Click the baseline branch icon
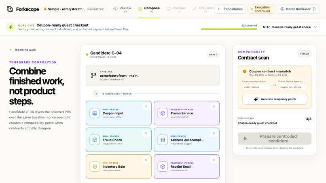This screenshot has height=183, width=326. pyautogui.click(x=93, y=76)
